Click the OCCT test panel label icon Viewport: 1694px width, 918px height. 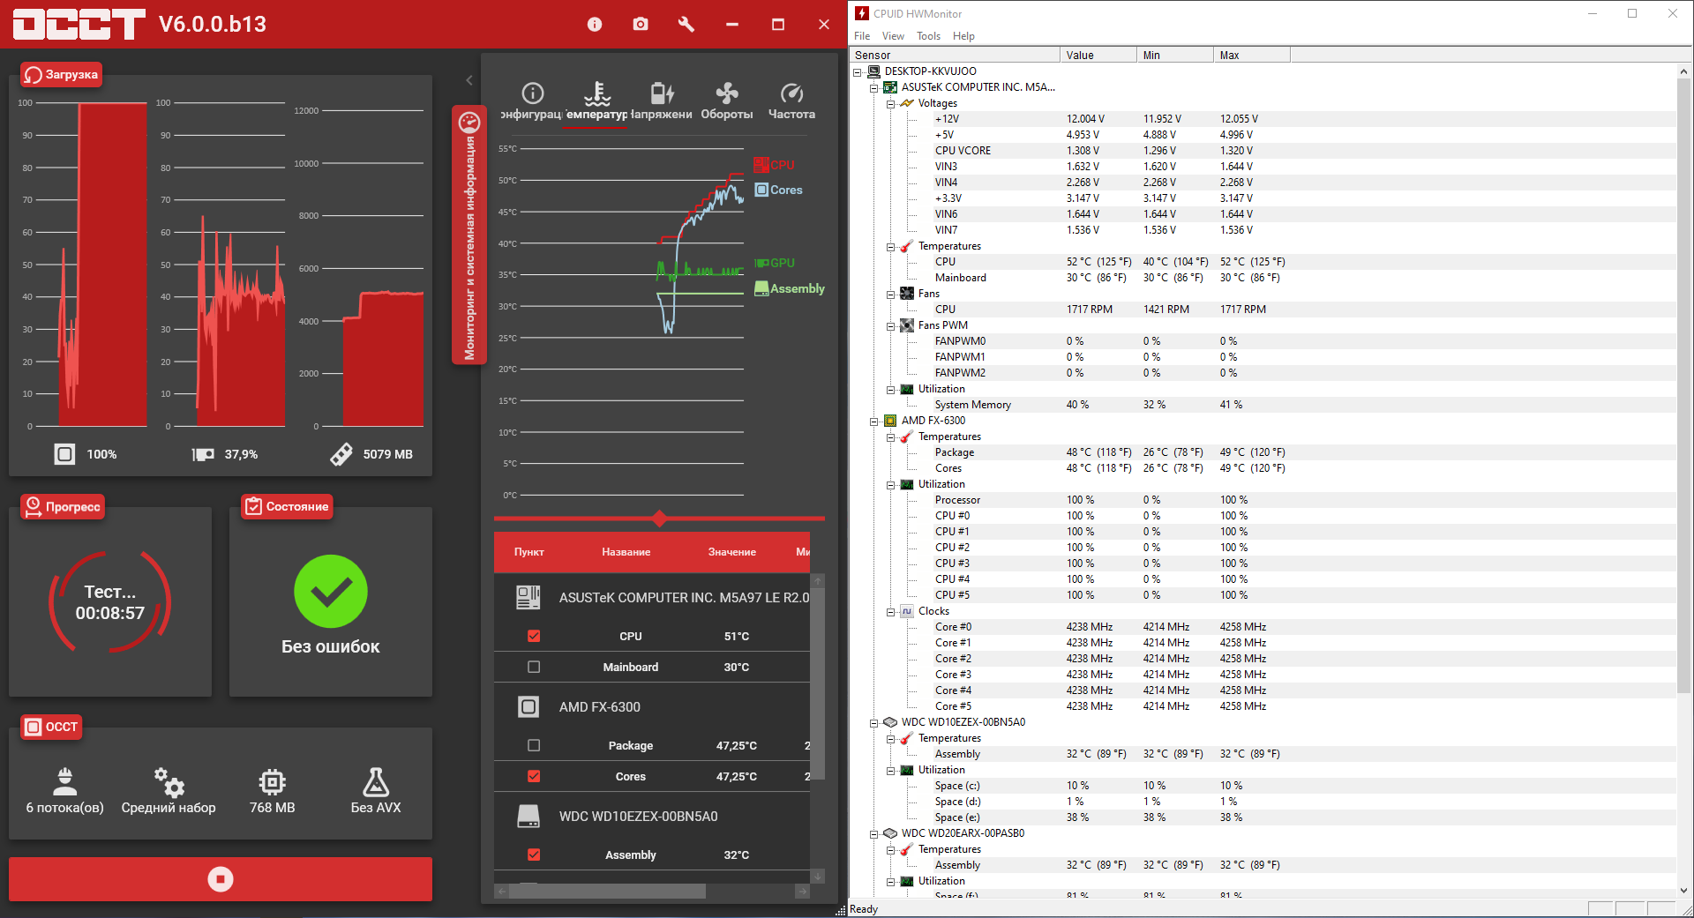(x=33, y=727)
